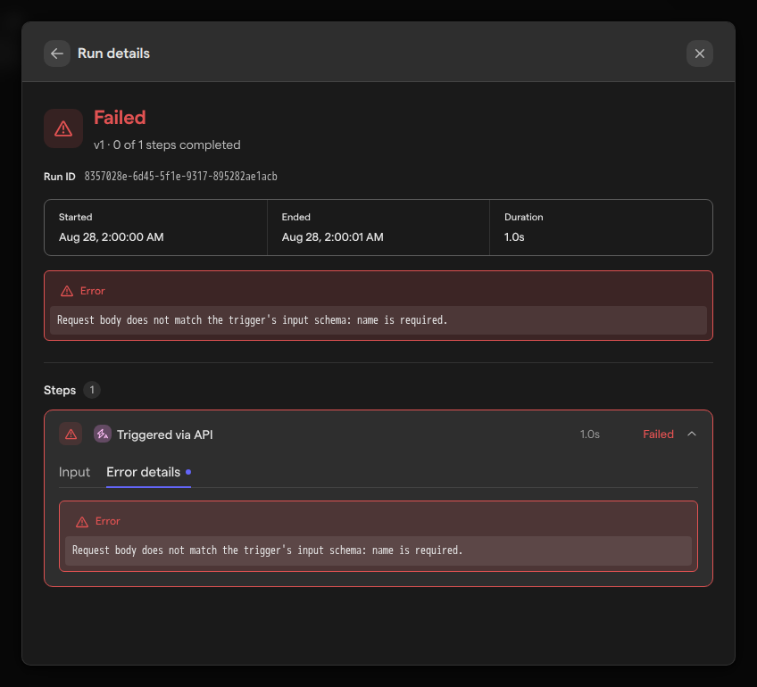Select the Run ID value text
Viewport: 757px width, 687px height.
point(180,177)
